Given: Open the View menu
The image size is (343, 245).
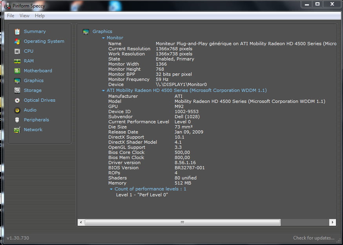Looking at the screenshot, I should pyautogui.click(x=24, y=16).
